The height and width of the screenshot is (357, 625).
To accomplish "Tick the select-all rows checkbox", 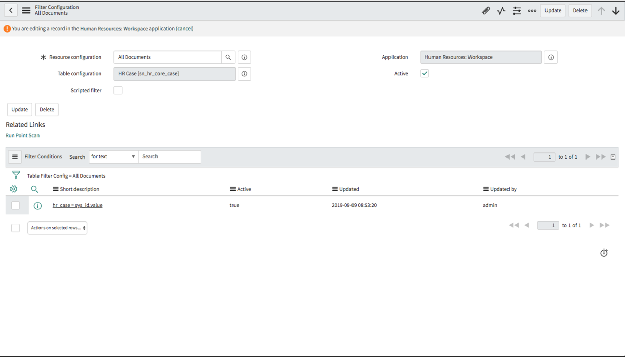I will coord(15,228).
